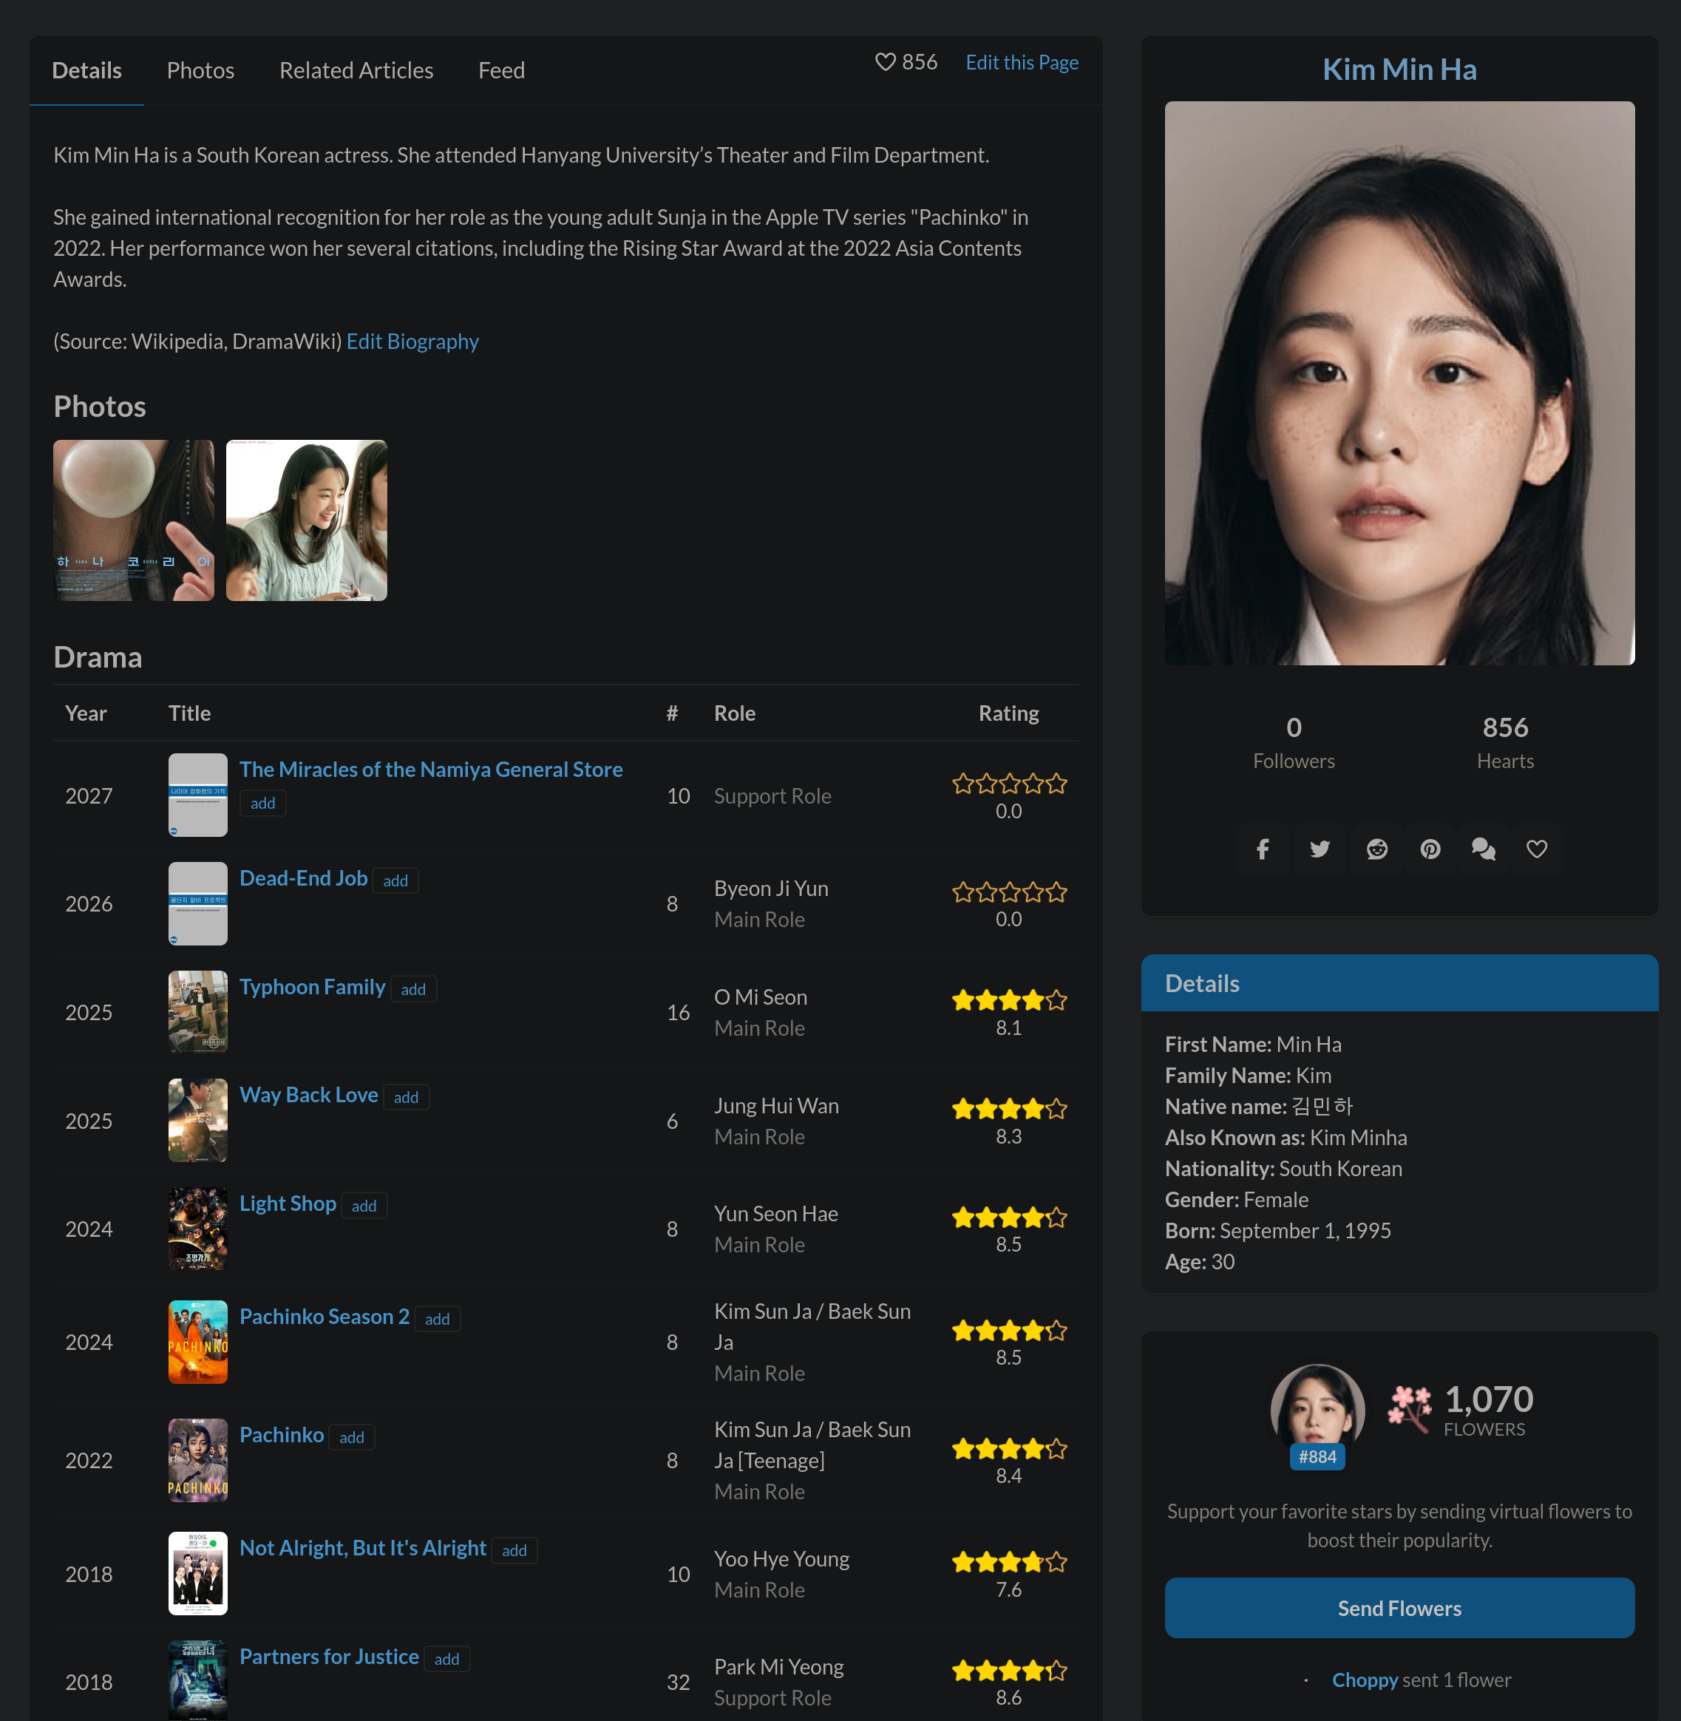This screenshot has height=1721, width=1681.
Task: Open the Details tab
Action: point(86,71)
